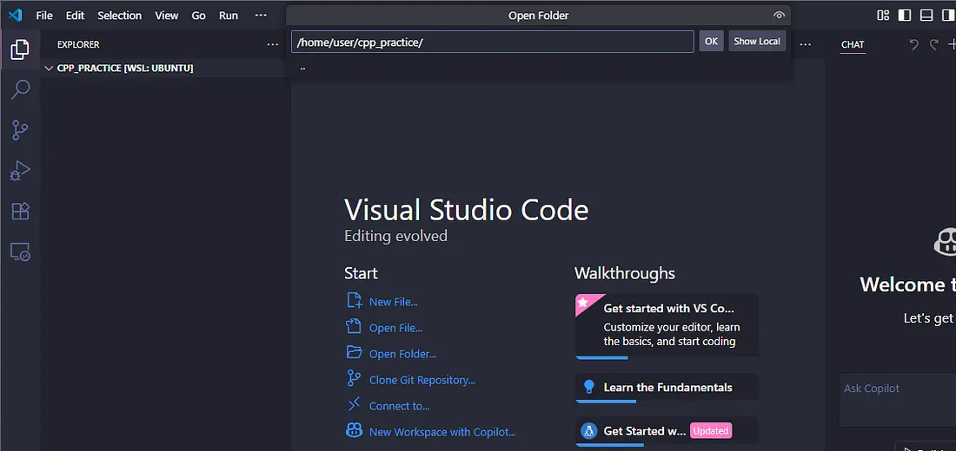Open the View menu
956x451 pixels.
click(167, 16)
